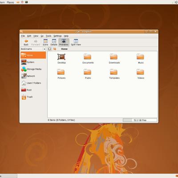Select the Root bookmark in the sidebar

click(33, 90)
